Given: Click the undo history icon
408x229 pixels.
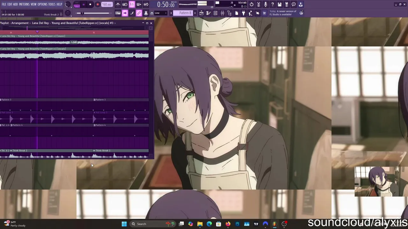Looking at the screenshot, I should (251, 4).
